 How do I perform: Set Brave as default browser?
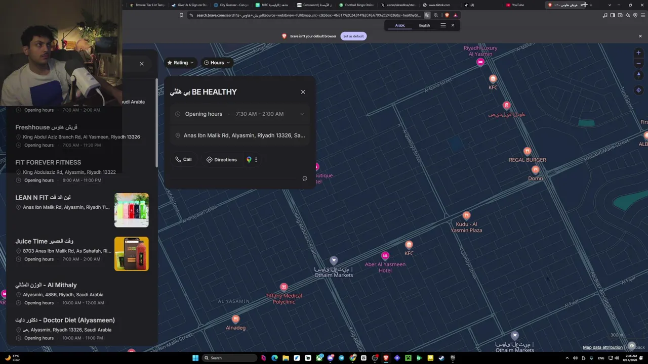pos(353,36)
